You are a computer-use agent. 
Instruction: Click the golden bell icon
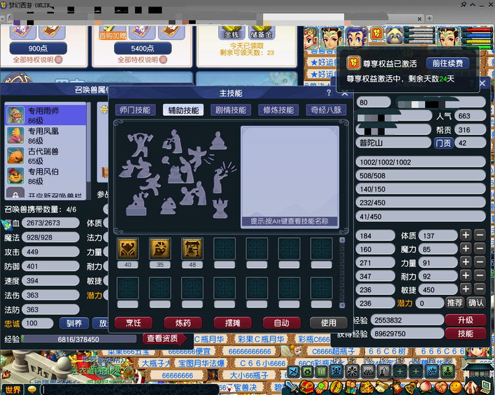pyautogui.click(x=411, y=387)
